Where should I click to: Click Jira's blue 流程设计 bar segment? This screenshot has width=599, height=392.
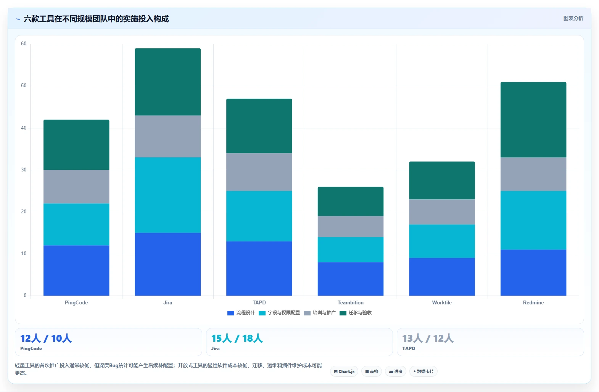tap(168, 264)
